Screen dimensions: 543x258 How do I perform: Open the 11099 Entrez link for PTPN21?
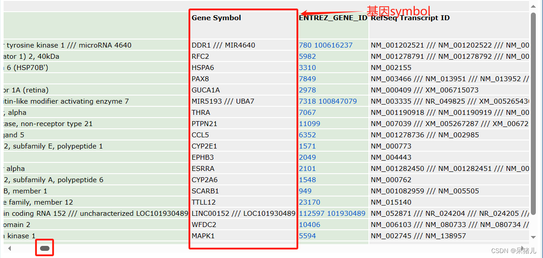(310, 124)
